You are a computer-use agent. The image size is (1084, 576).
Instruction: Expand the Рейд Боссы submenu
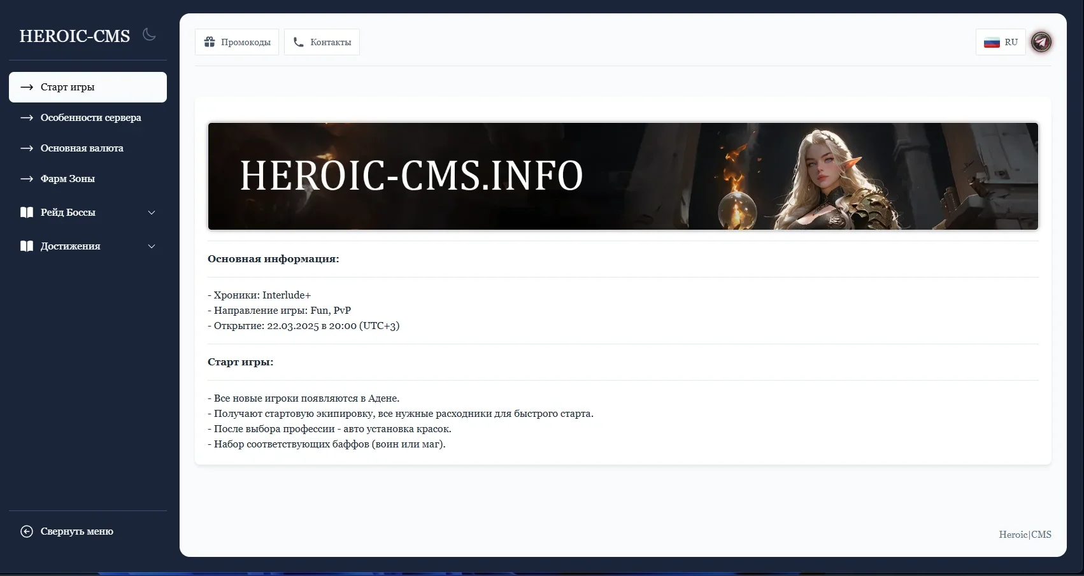click(88, 213)
